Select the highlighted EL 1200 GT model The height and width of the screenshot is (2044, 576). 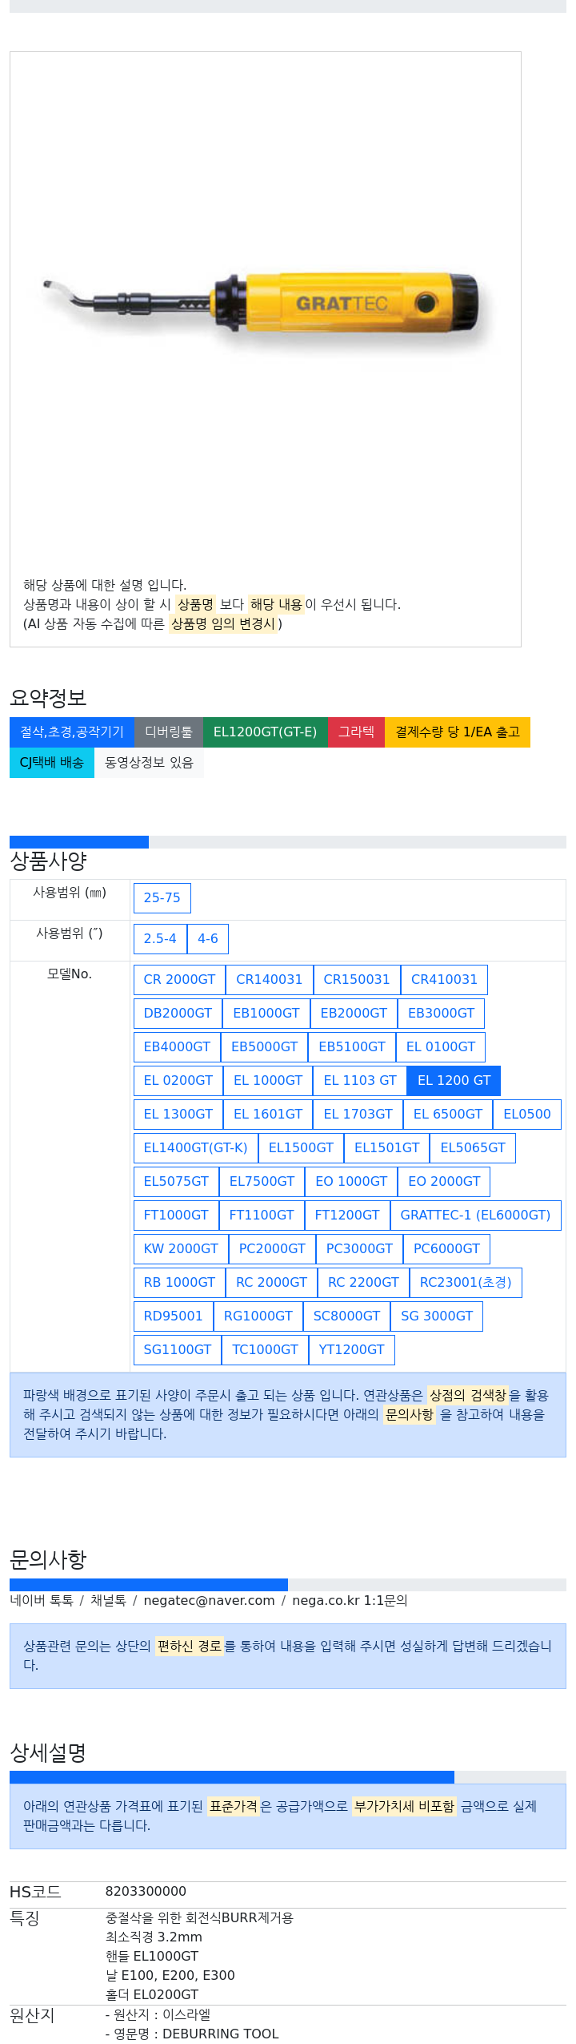(x=454, y=1080)
